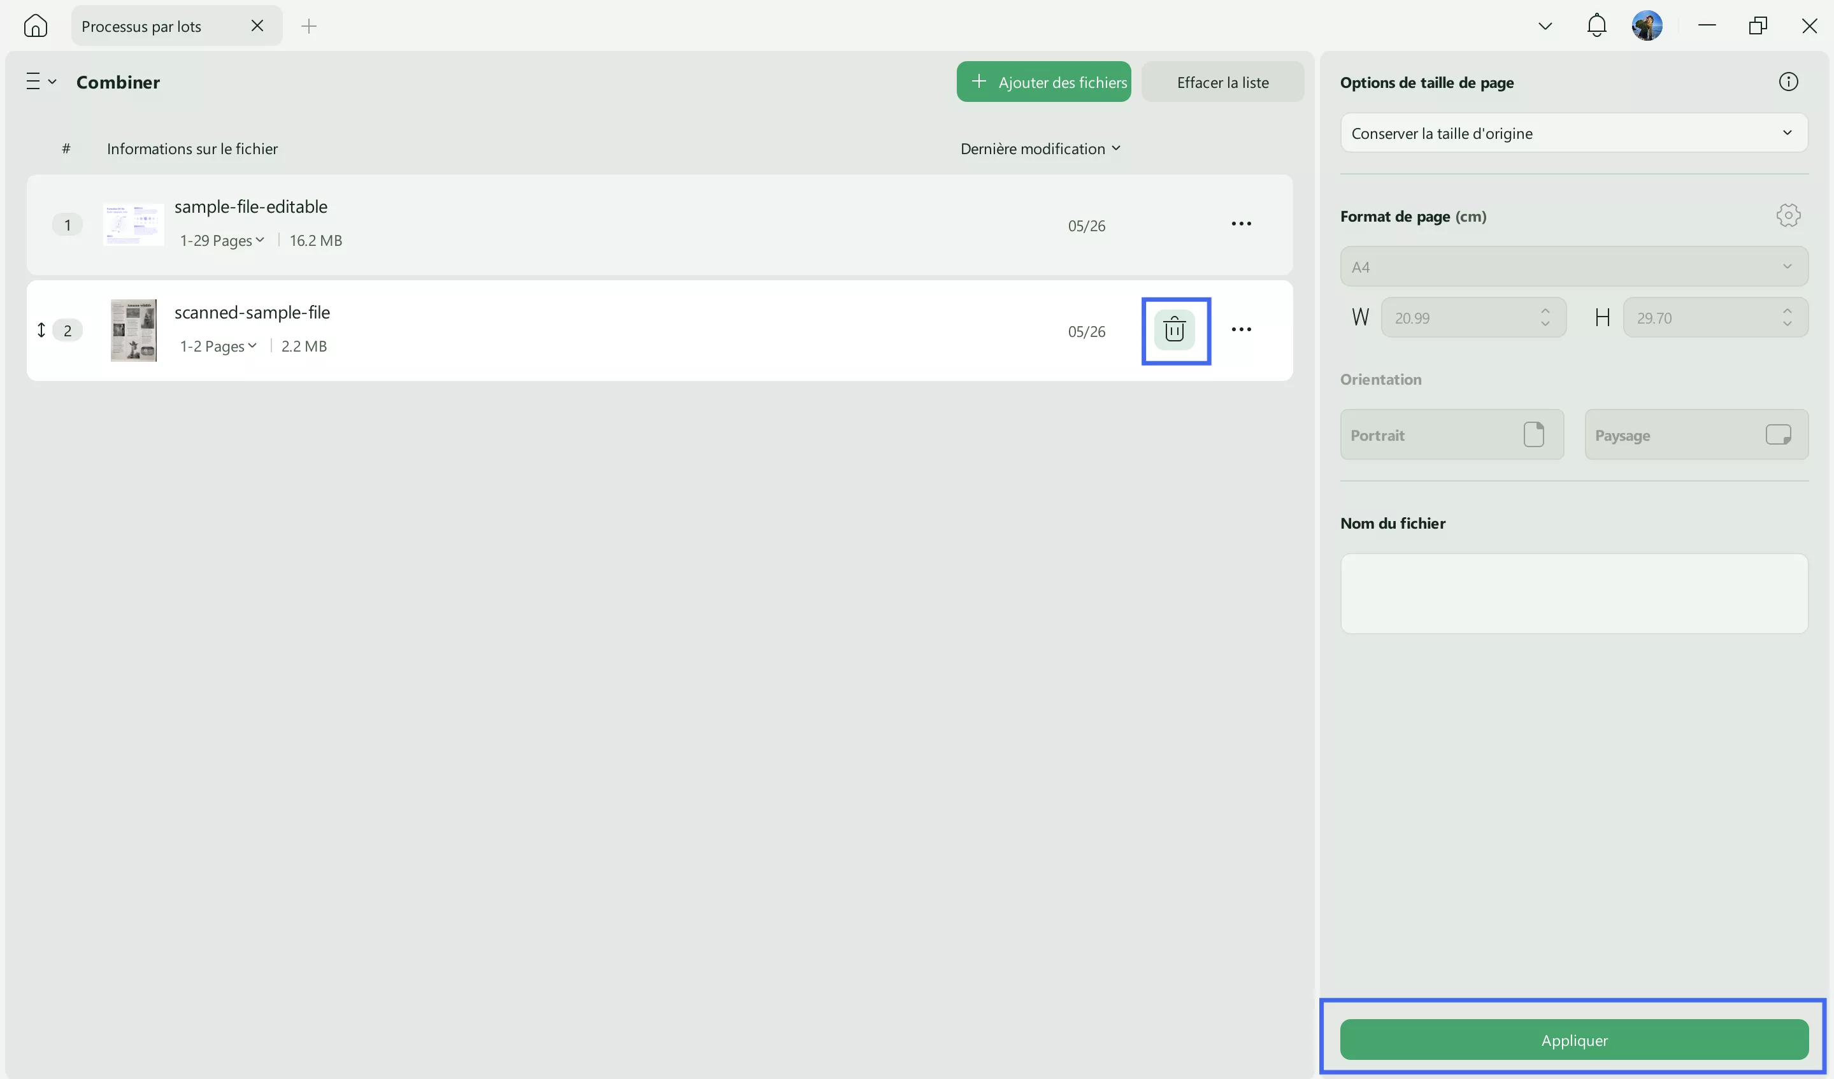Viewport: 1834px width, 1079px height.
Task: Open more options for scanned-sample-file
Action: (x=1242, y=329)
